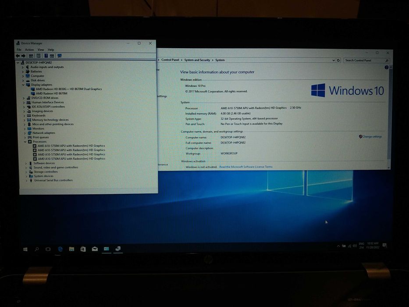Select the Software devices item

click(44, 163)
